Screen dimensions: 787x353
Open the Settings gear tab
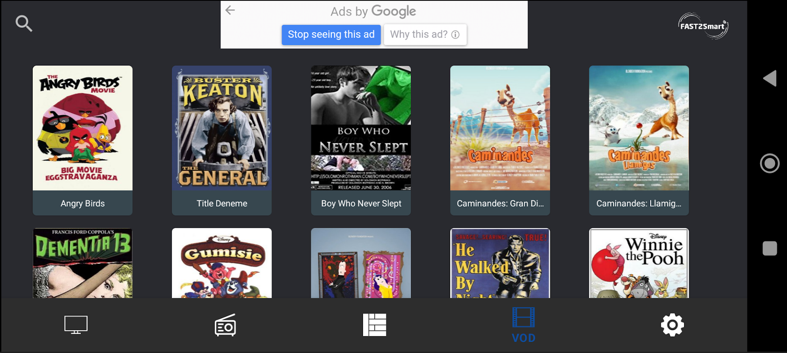point(672,325)
